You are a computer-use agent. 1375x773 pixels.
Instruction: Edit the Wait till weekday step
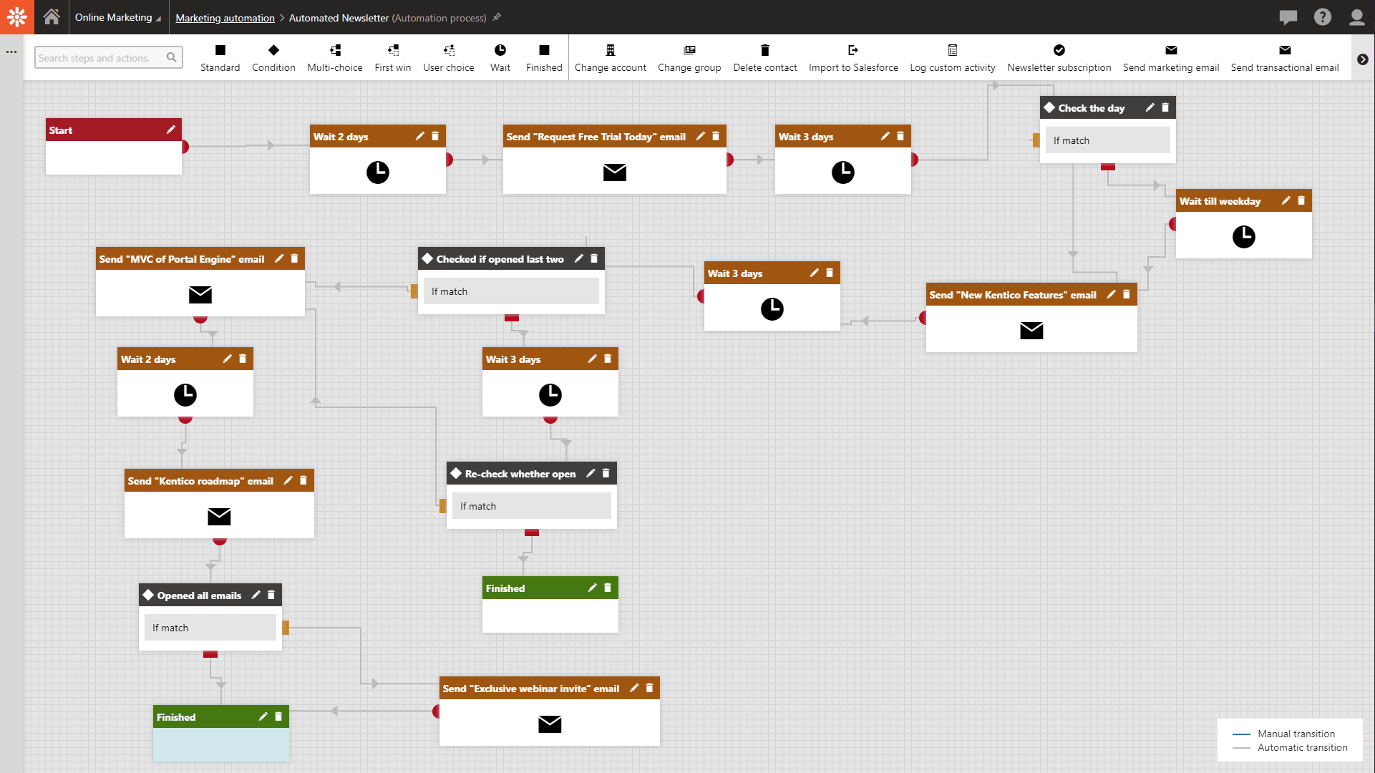(x=1286, y=200)
